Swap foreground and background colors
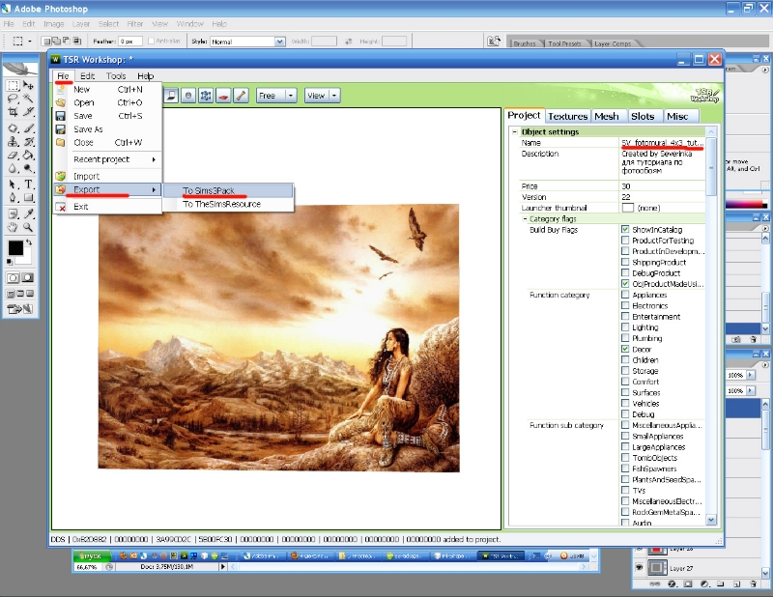The height and width of the screenshot is (597, 773). point(29,242)
